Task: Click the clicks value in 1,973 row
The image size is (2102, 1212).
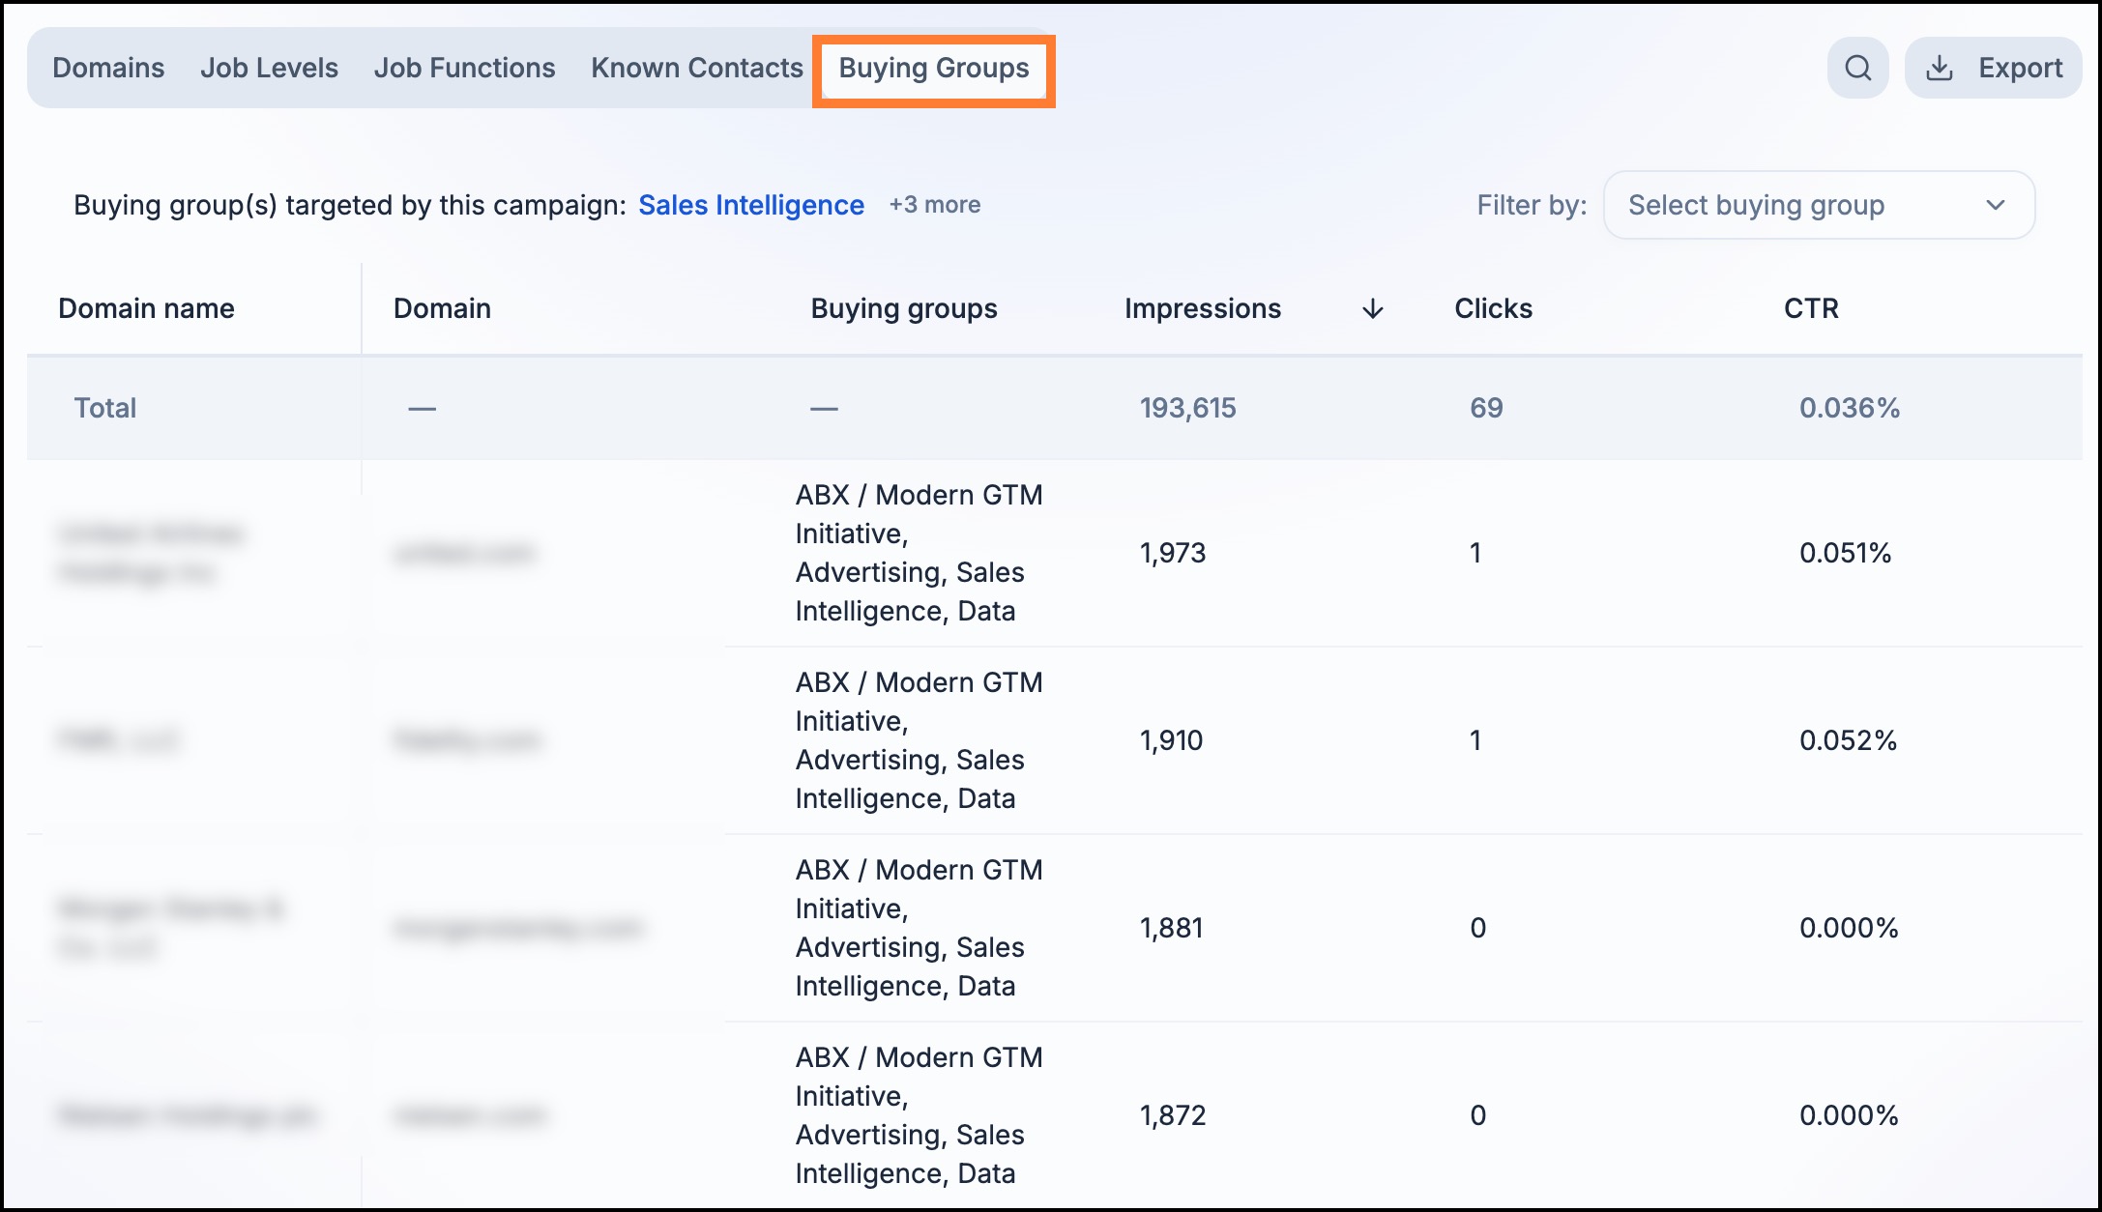Action: (x=1475, y=553)
